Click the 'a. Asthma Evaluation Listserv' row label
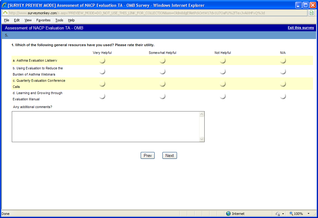The width and height of the screenshot is (318, 218). click(x=35, y=60)
